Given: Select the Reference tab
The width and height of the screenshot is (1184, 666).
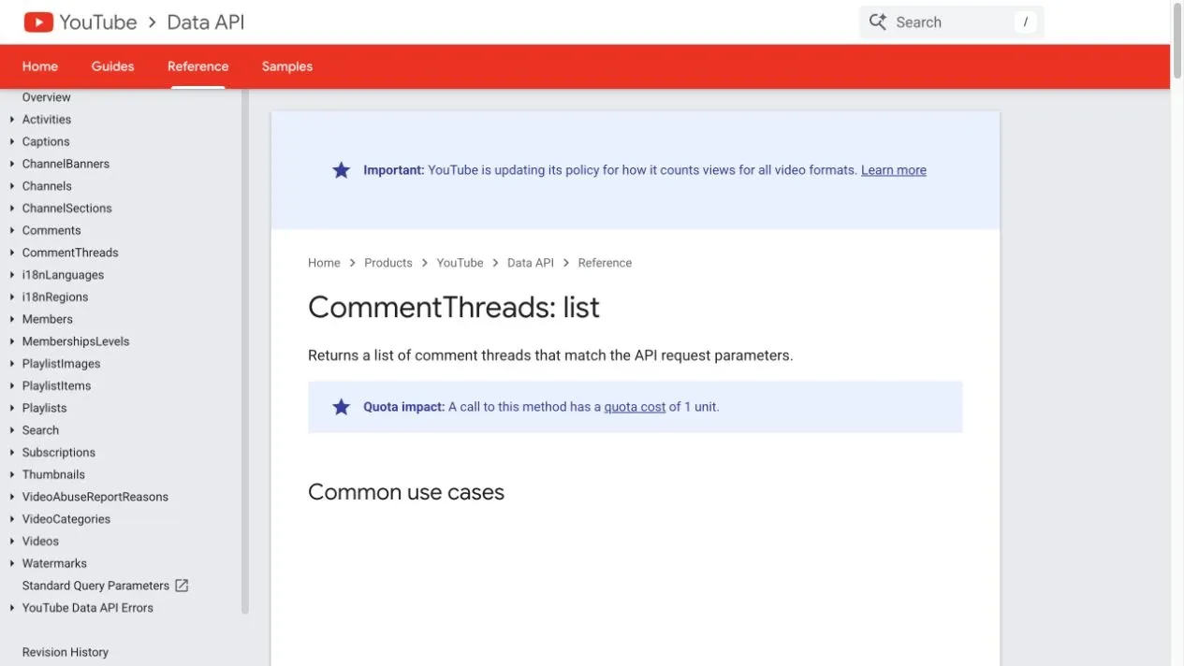Looking at the screenshot, I should 197,66.
